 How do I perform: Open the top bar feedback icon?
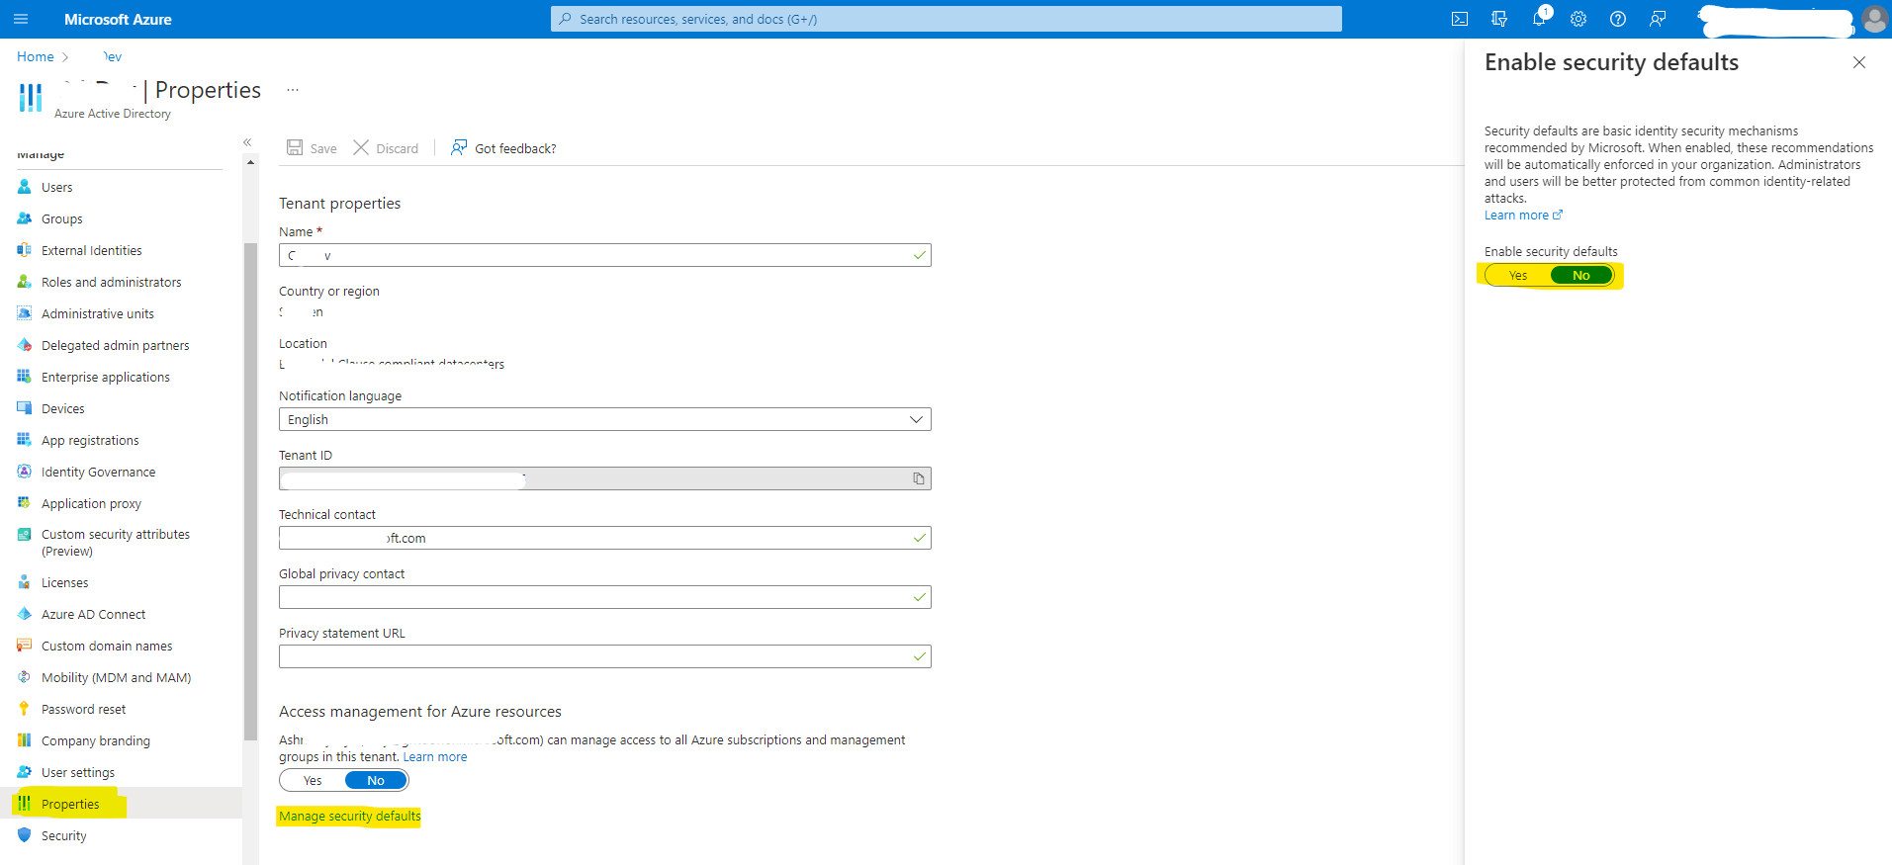pyautogui.click(x=1658, y=19)
